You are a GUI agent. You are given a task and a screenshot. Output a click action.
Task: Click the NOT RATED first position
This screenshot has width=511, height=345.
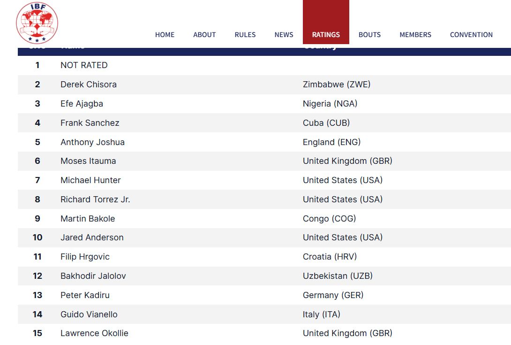pos(84,65)
